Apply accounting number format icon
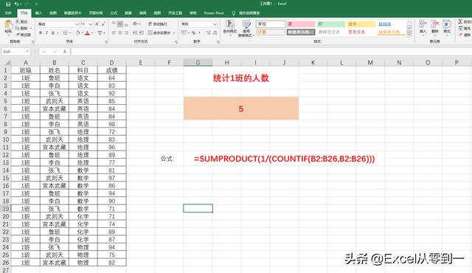 point(184,32)
